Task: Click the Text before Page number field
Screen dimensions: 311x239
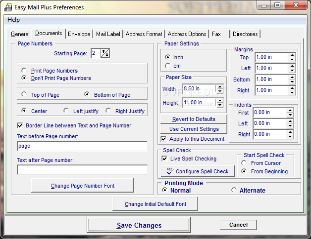Action: pyautogui.click(x=82, y=146)
